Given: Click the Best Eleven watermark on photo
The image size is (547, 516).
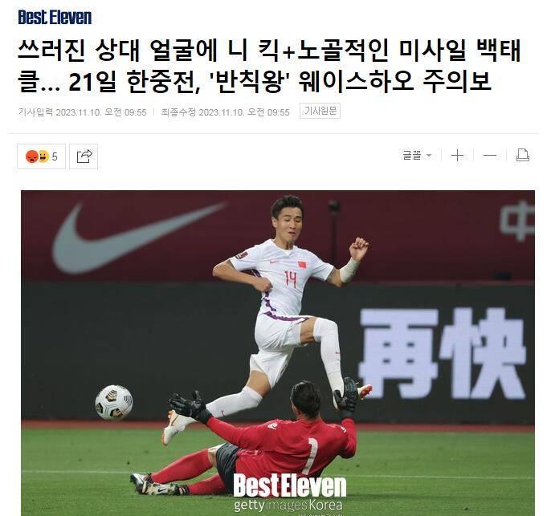Looking at the screenshot, I should point(289,486).
